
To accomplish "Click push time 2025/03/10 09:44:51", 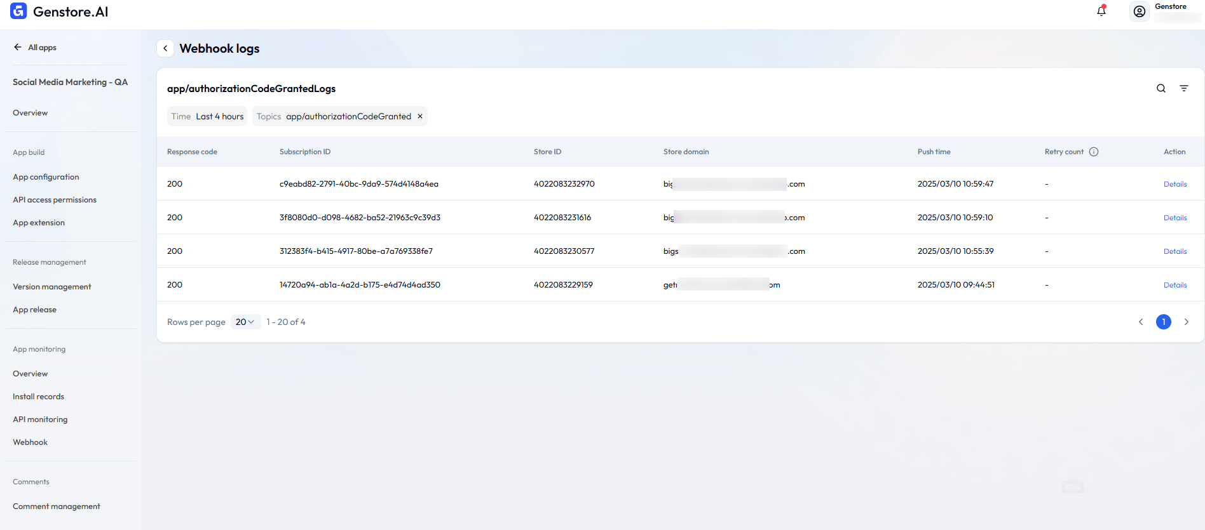I will [956, 285].
